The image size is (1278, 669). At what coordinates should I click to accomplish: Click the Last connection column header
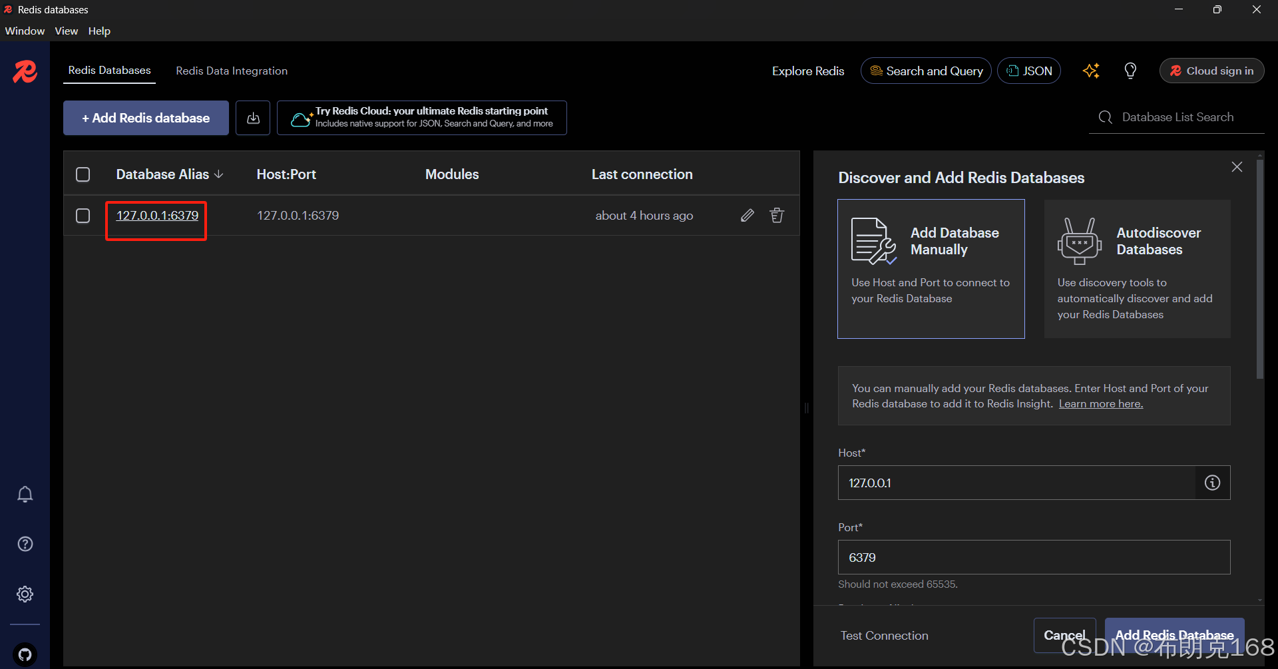pos(642,174)
